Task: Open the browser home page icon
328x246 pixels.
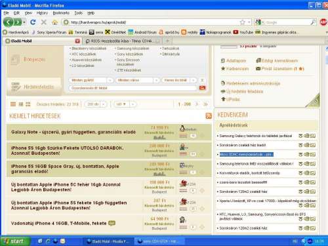Action: click(x=55, y=22)
